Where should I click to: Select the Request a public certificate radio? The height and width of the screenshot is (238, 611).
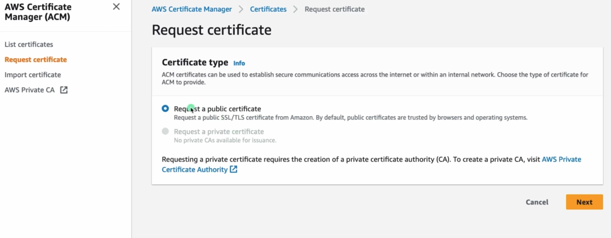click(165, 109)
